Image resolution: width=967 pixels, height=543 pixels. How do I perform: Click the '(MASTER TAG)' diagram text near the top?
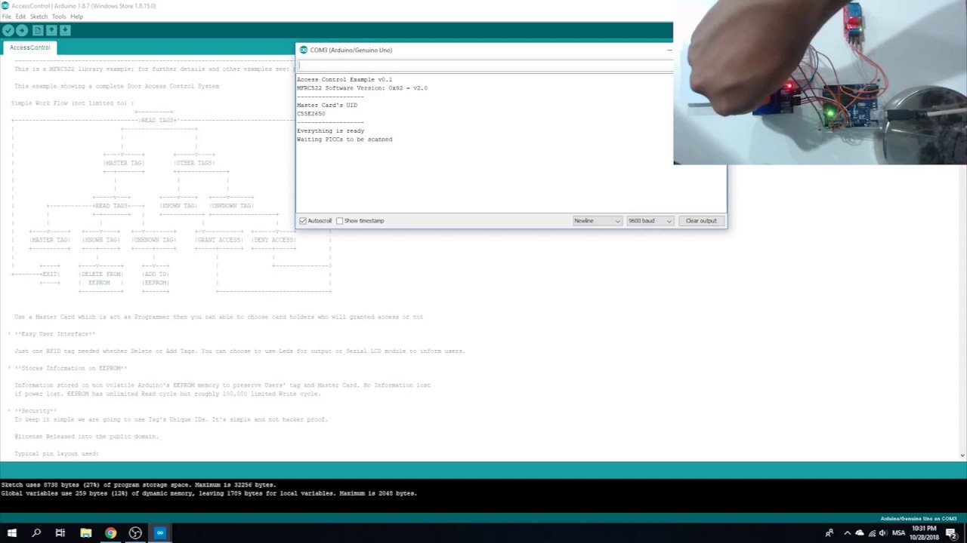tap(124, 163)
